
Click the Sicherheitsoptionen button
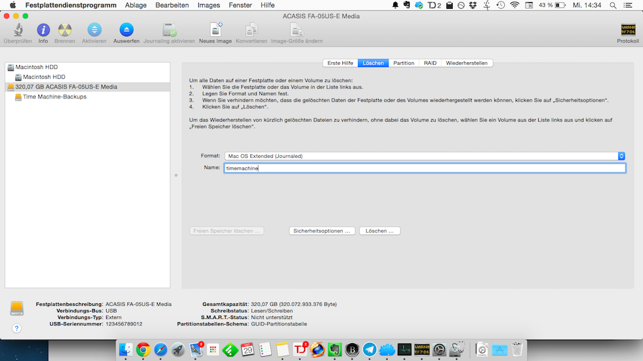point(322,231)
